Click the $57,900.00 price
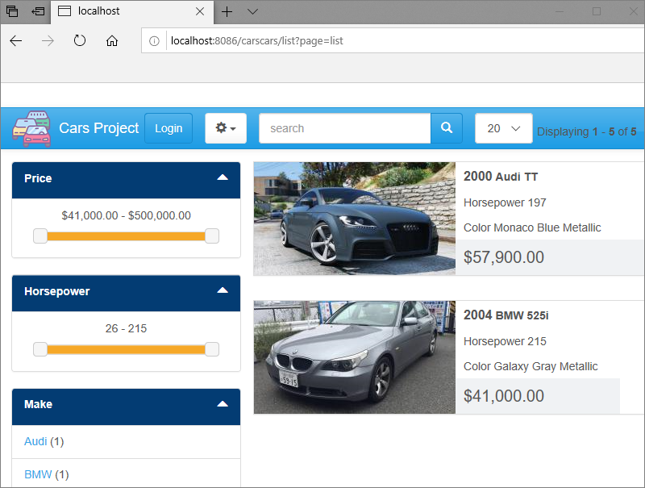This screenshot has width=645, height=488. point(504,257)
